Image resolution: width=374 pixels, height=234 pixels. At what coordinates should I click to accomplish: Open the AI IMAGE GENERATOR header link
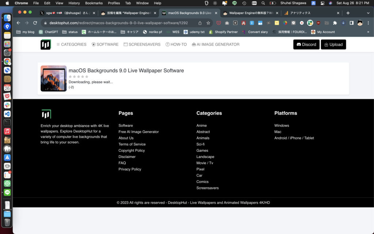coord(215,44)
